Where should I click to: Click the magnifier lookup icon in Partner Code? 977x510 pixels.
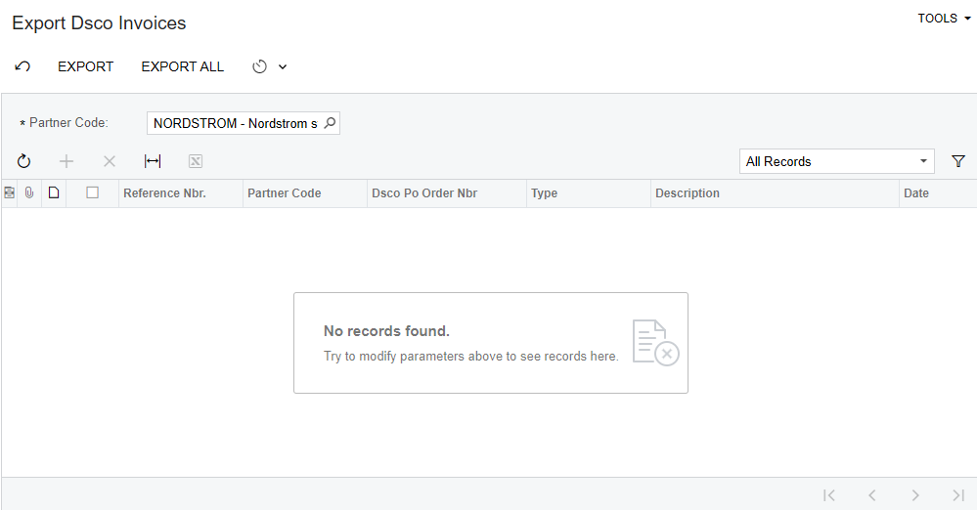[x=331, y=123]
